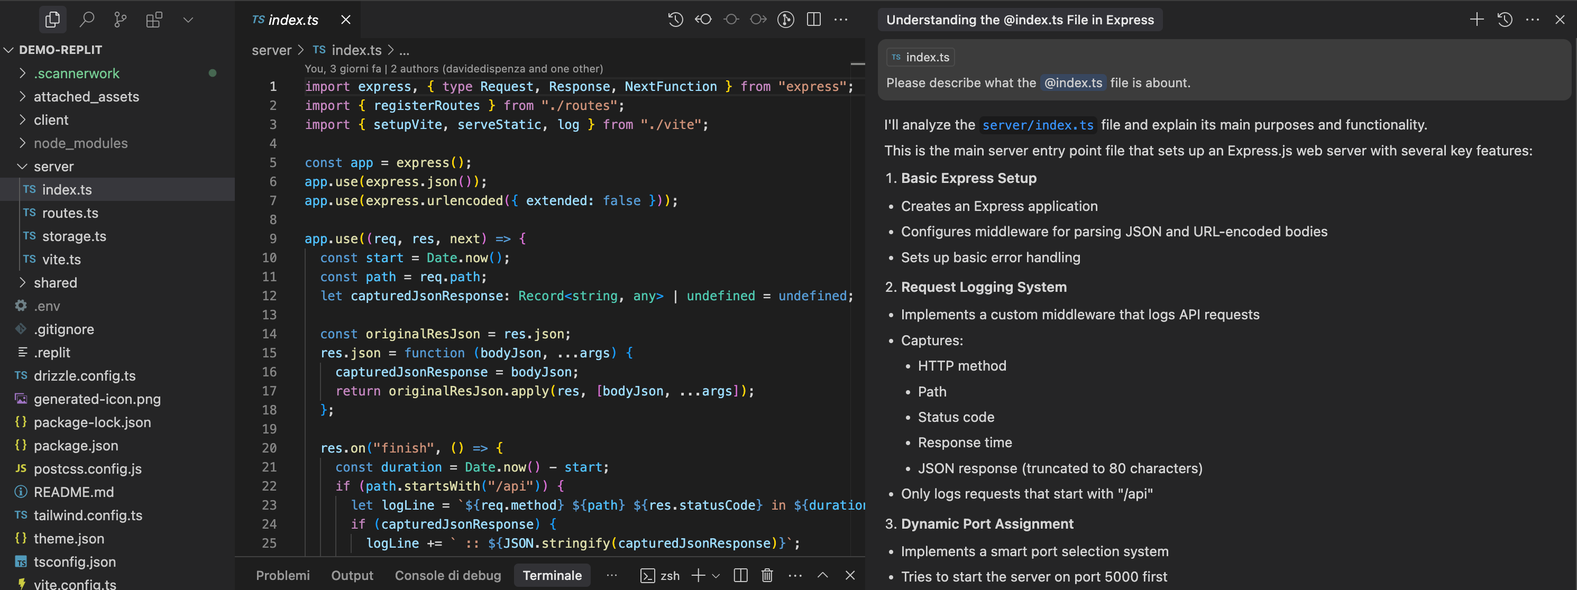1577x590 pixels.
Task: Start a new chat with plus icon
Action: click(1477, 20)
